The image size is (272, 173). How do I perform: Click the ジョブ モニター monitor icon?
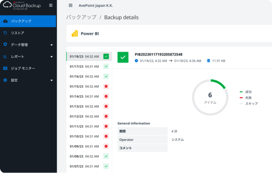[5, 68]
